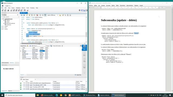Open the Query menu in Workbench
Screen dimensions: 173x97
point(13,8)
